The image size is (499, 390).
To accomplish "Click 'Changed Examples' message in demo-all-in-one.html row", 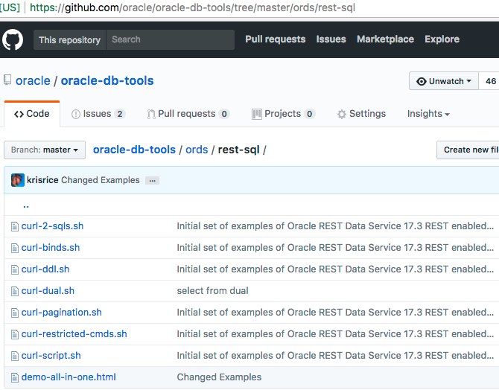I will (x=219, y=377).
